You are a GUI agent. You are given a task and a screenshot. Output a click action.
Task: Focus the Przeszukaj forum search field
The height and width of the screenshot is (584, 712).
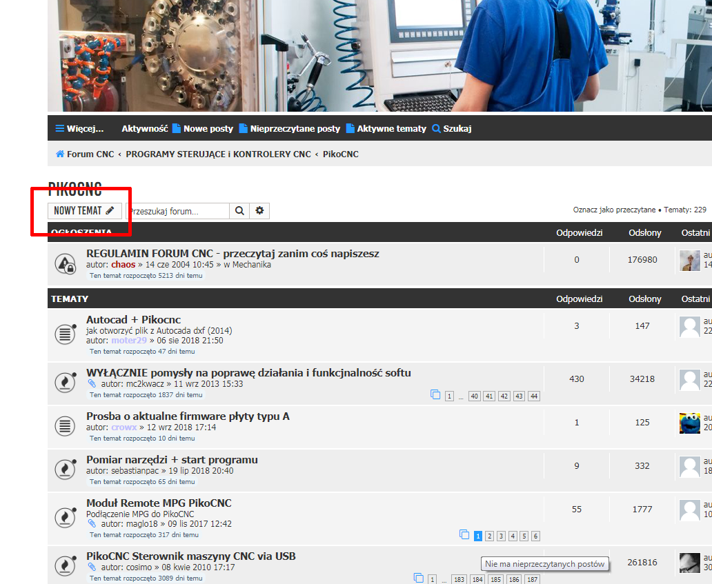pos(177,211)
